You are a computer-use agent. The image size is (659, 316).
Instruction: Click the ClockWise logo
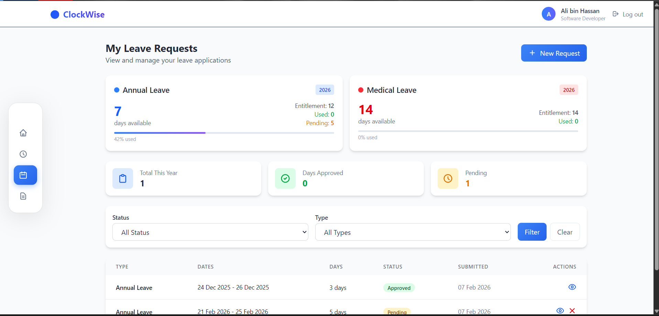point(78,14)
